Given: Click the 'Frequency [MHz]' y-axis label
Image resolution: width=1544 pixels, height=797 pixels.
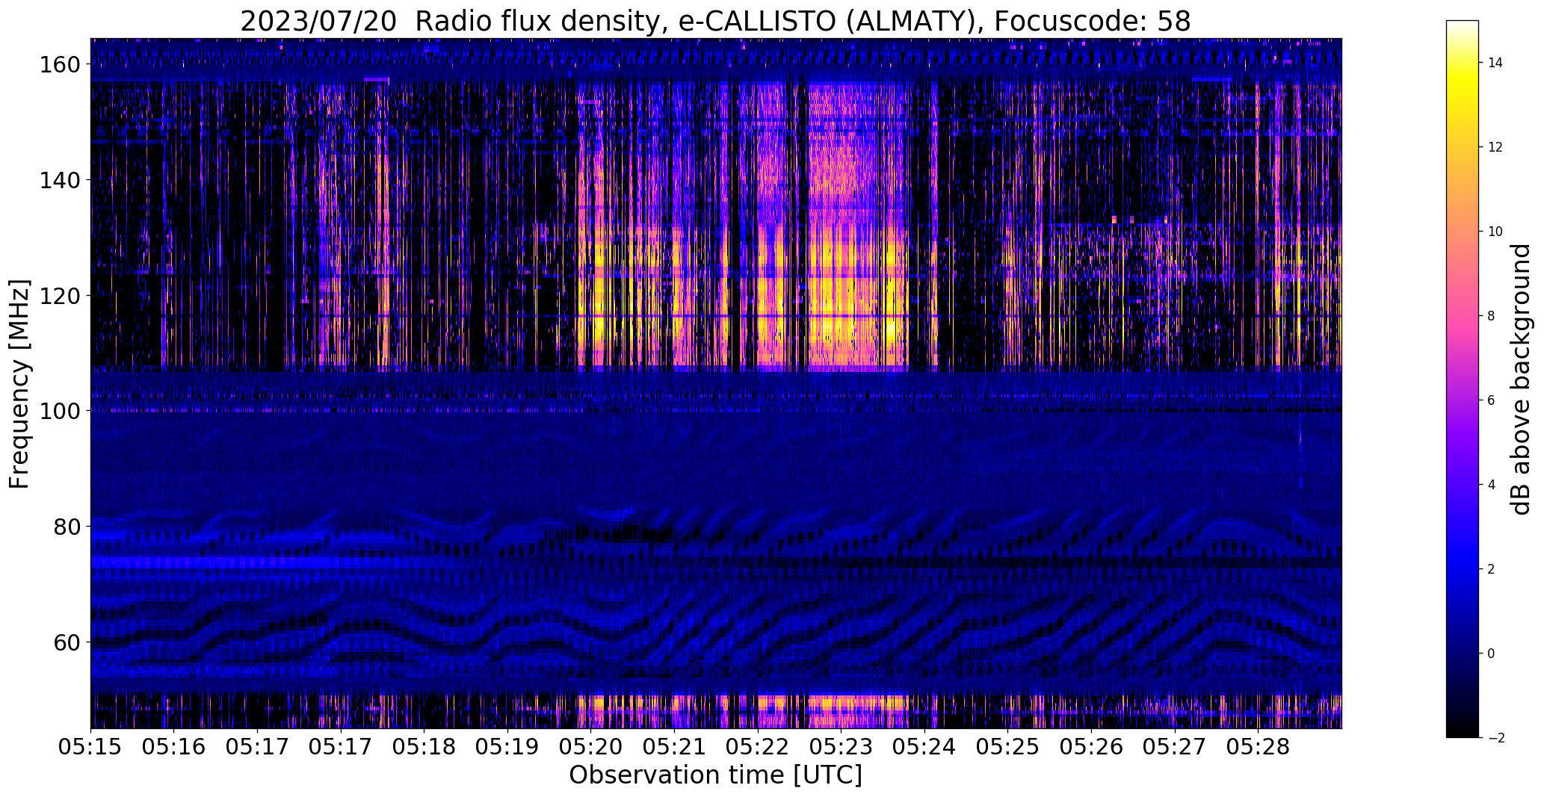Looking at the screenshot, I should [x=19, y=384].
